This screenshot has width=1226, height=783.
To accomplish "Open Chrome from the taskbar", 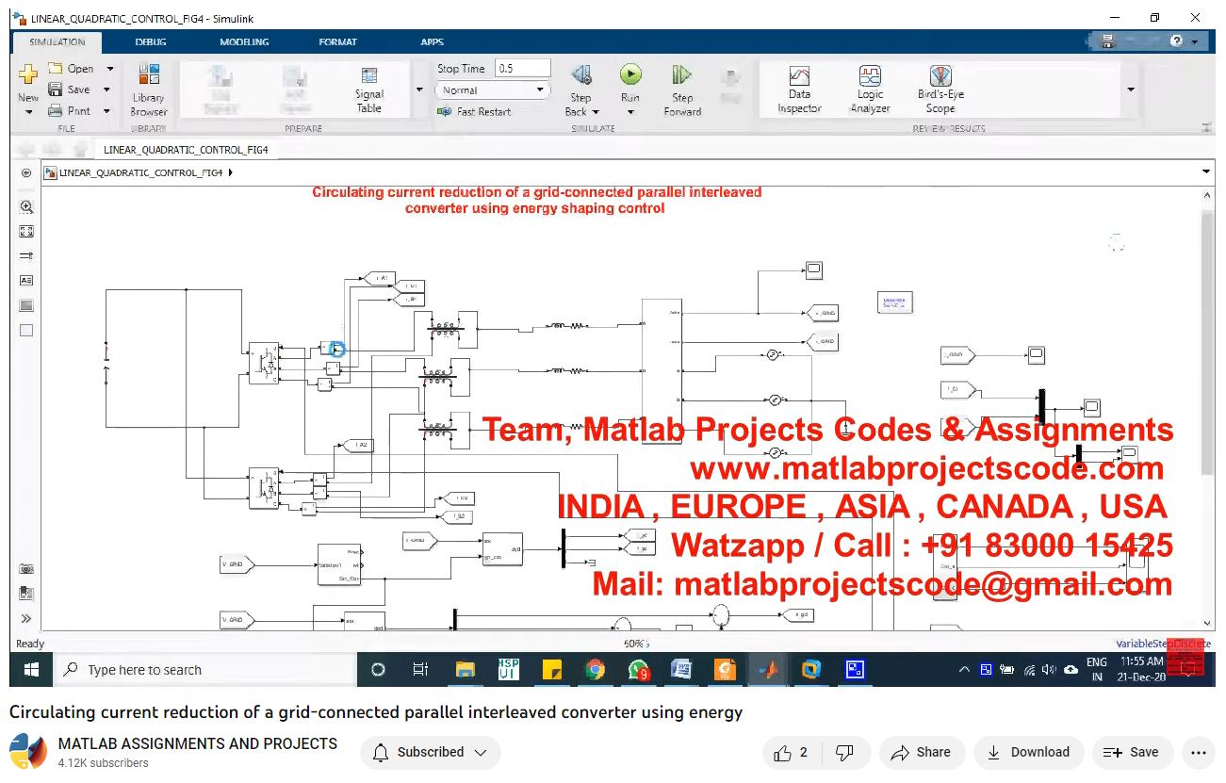I will tap(595, 670).
